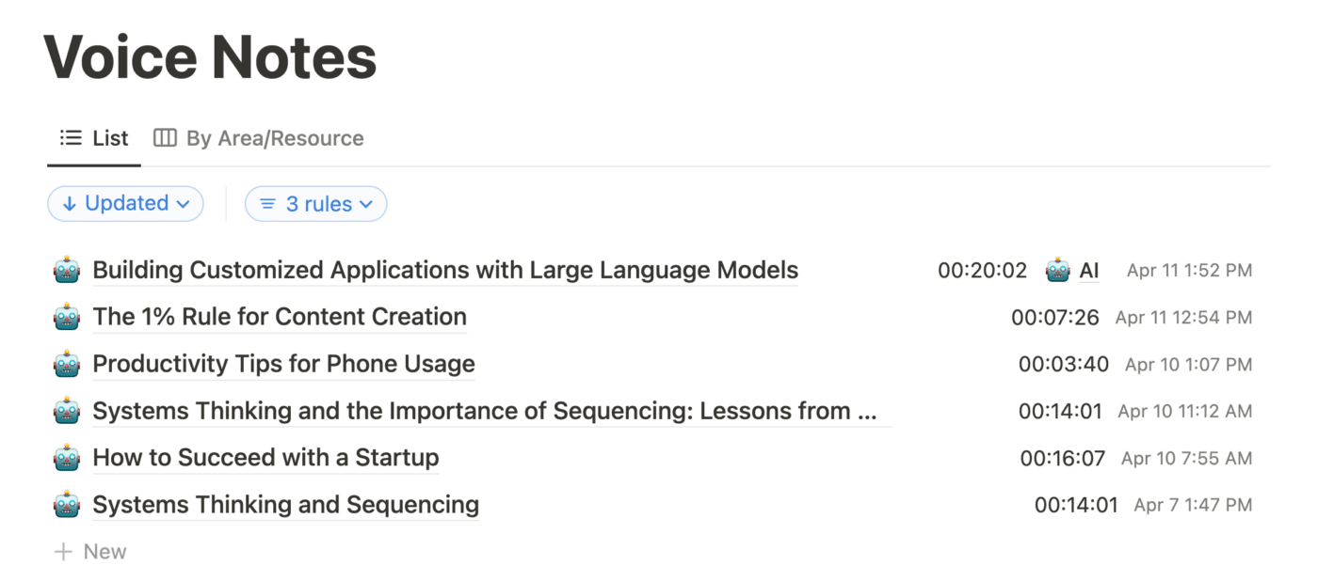Screen dimensions: 1318x581
Task: Click the AI tag link
Action: tap(1089, 271)
